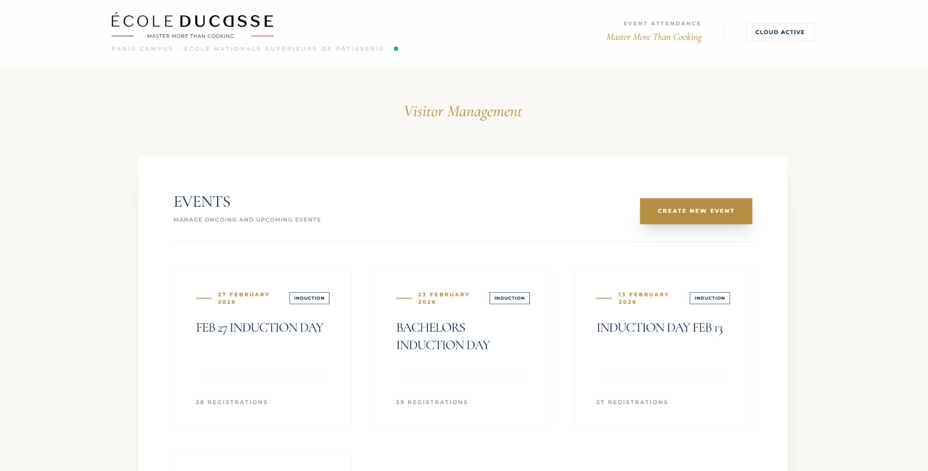Click Create New Event button
The height and width of the screenshot is (471, 928).
point(696,211)
